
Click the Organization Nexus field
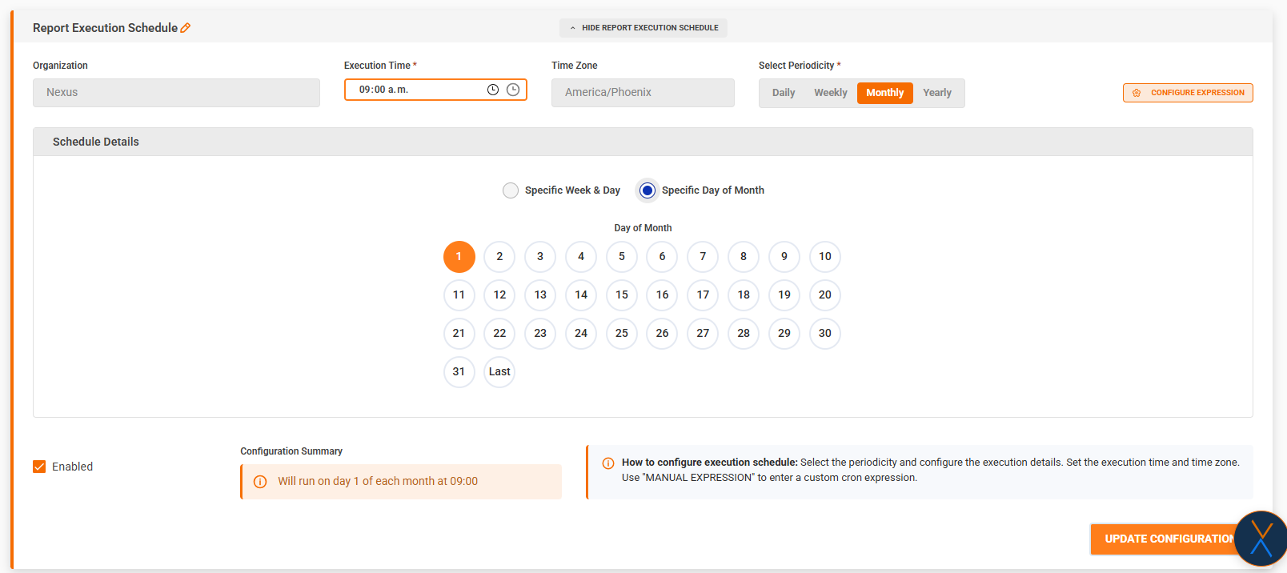coord(176,93)
